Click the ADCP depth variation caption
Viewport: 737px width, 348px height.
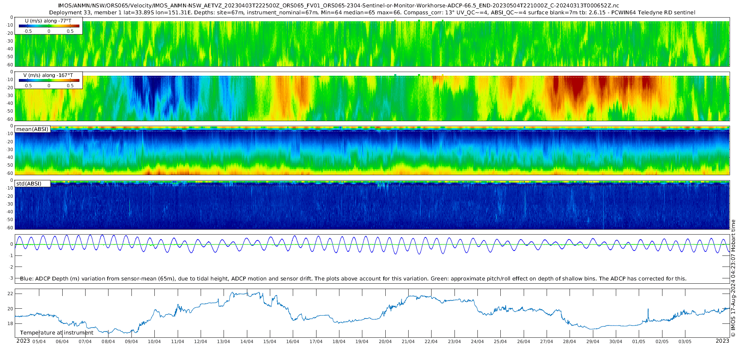[353, 278]
